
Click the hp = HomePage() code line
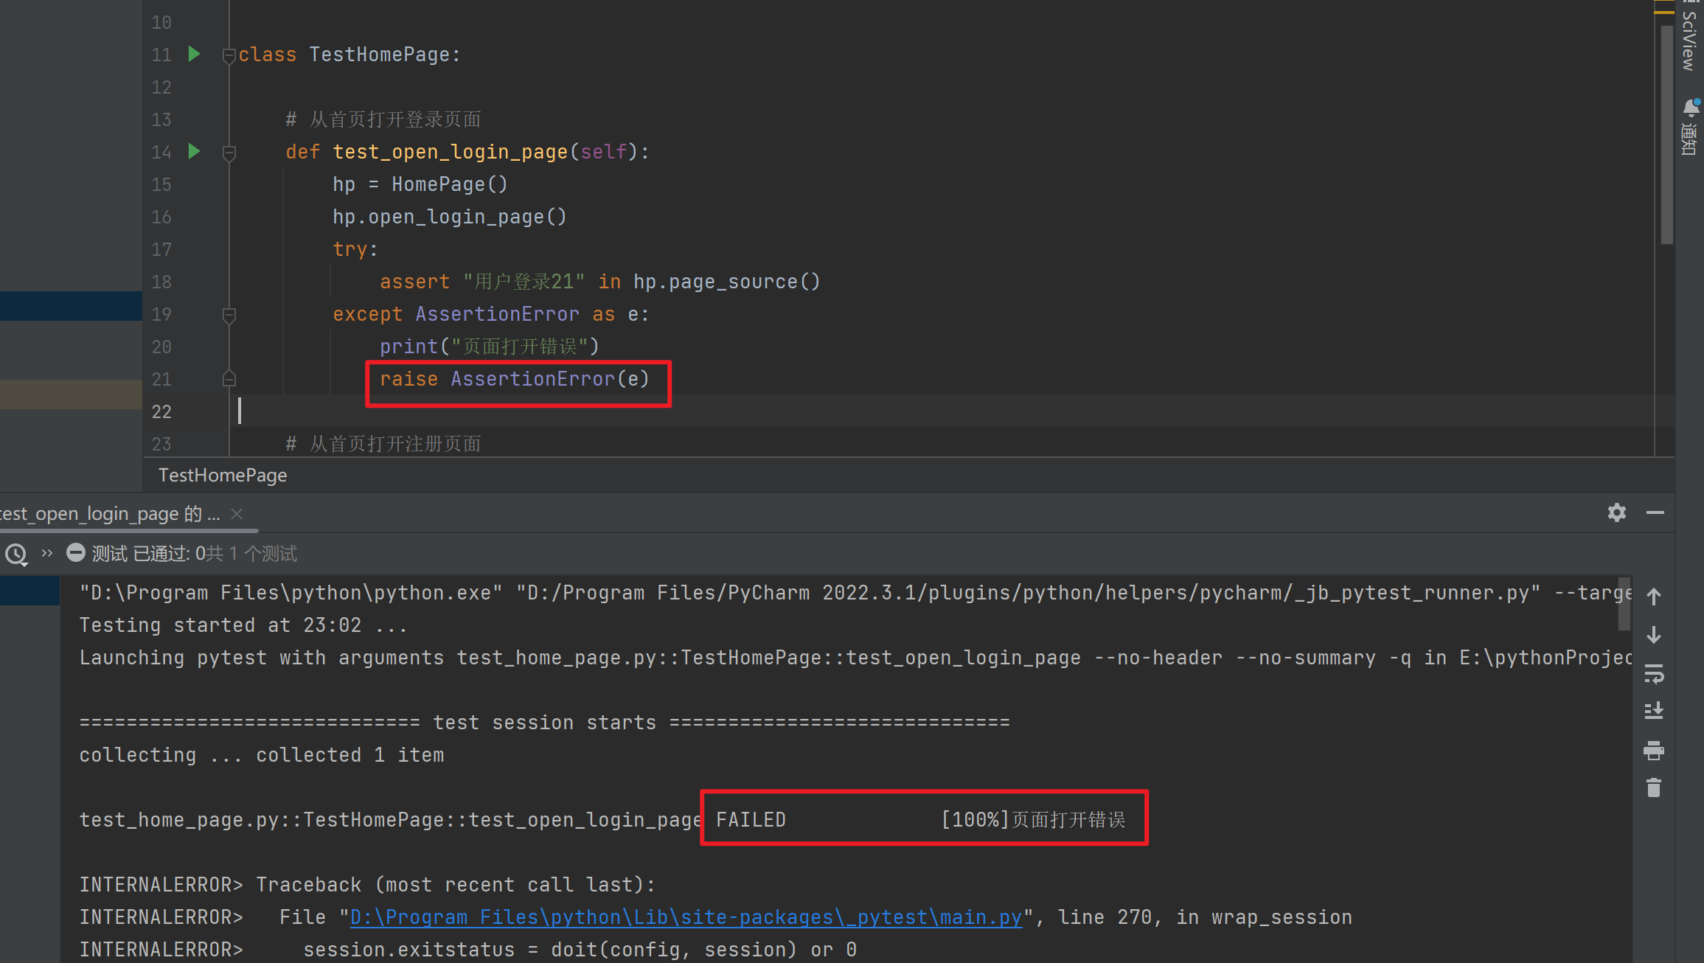point(420,184)
